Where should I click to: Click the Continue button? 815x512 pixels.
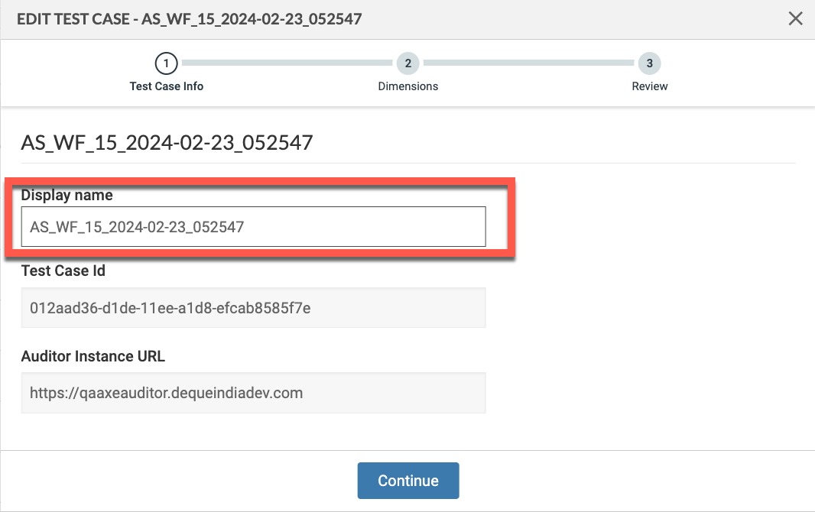click(407, 481)
